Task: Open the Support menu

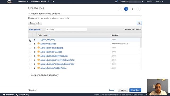Action: [x=159, y=1]
